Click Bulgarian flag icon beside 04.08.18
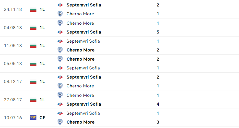239x128 pixels. pos(33,28)
